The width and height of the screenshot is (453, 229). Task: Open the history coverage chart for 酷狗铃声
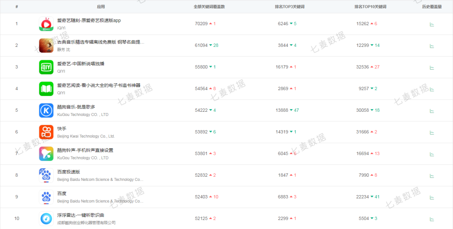tap(432, 154)
